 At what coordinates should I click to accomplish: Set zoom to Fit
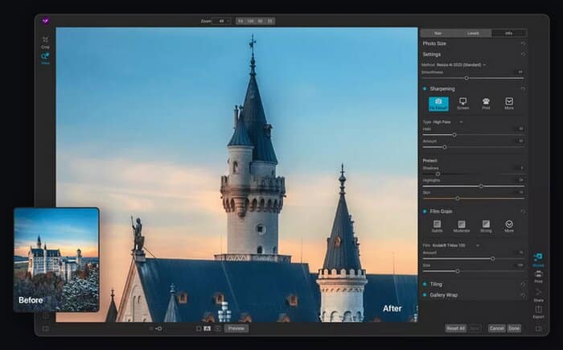point(240,21)
